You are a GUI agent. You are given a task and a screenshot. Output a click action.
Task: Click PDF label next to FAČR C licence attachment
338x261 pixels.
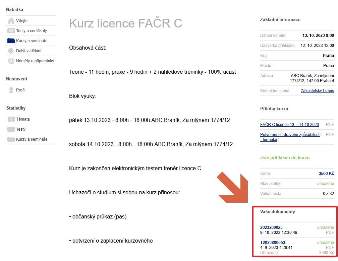tap(330, 125)
